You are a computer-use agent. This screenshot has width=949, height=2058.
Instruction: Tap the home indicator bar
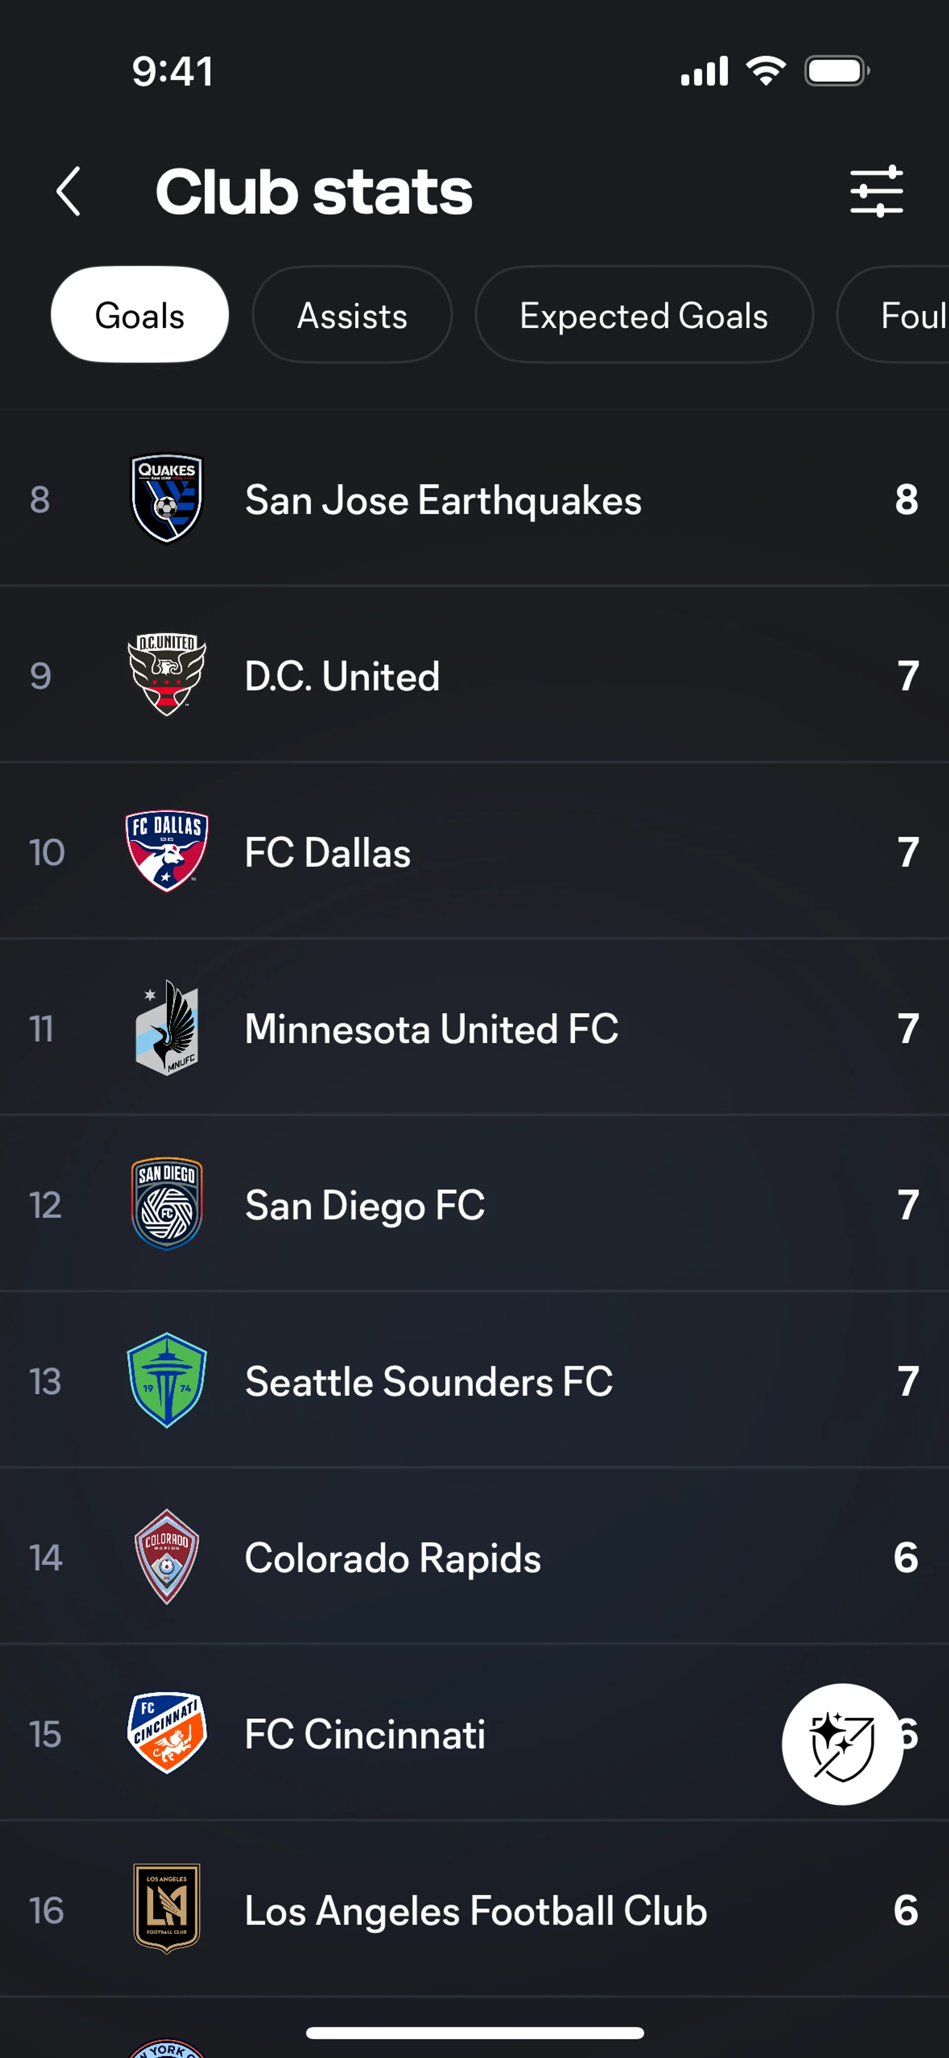click(x=474, y=2032)
